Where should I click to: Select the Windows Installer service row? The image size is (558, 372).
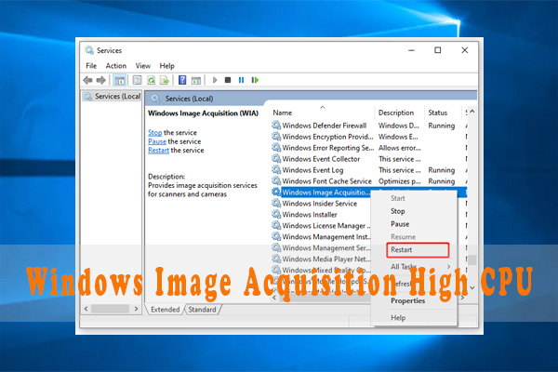coord(322,214)
